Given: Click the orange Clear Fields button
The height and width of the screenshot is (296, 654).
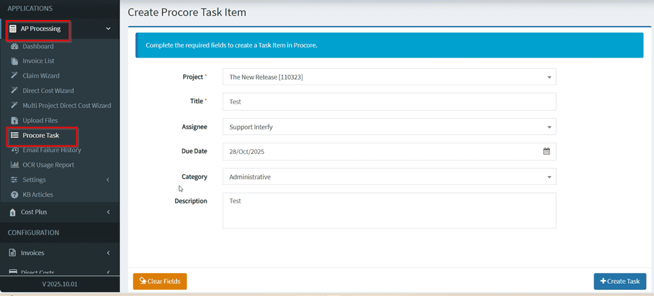Looking at the screenshot, I should (160, 281).
